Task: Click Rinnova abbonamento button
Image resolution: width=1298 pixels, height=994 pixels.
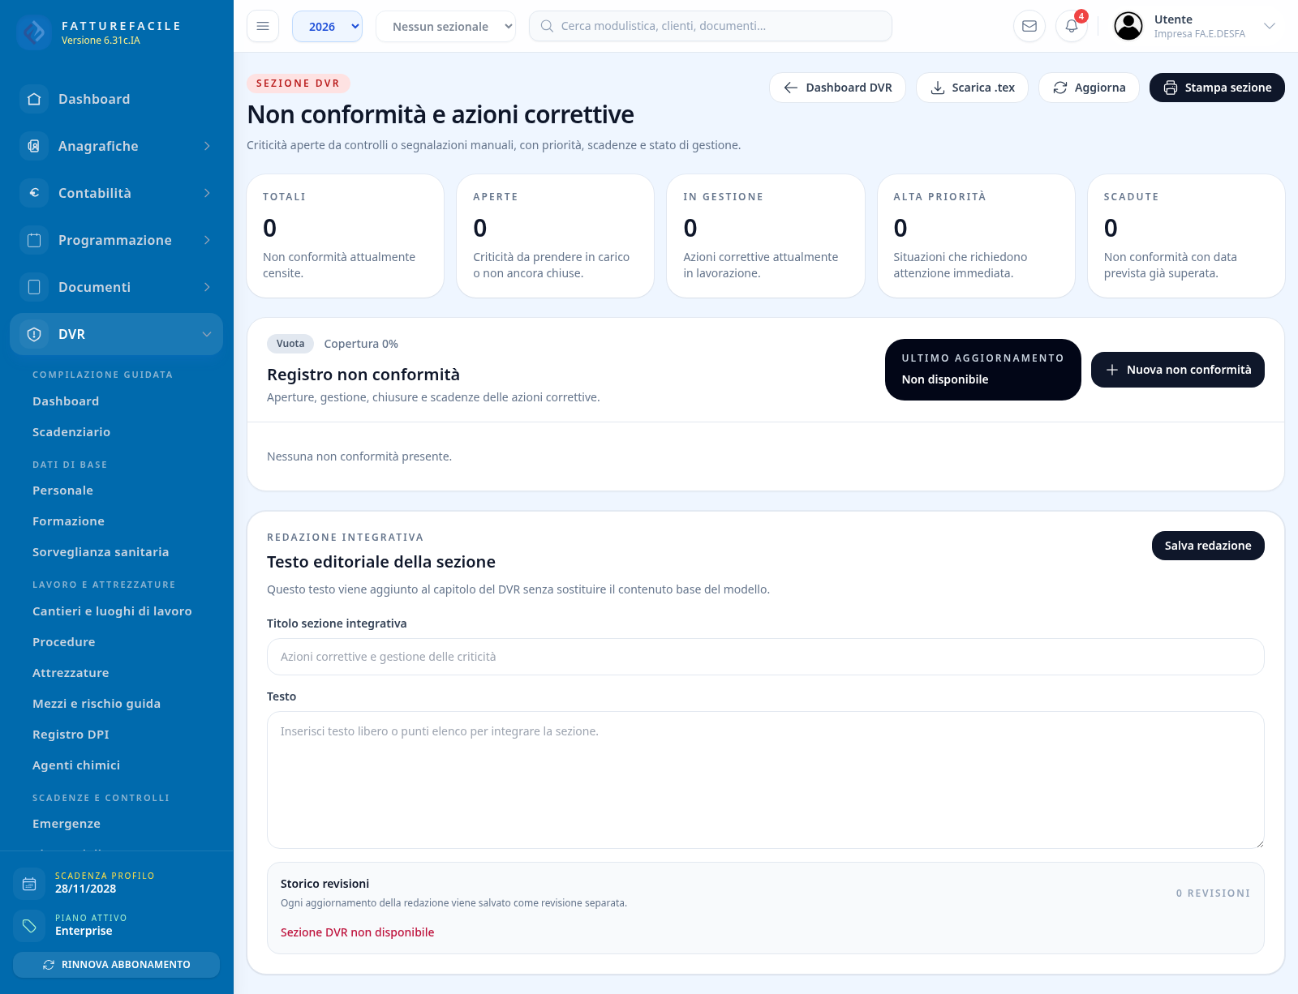Action: (x=116, y=965)
